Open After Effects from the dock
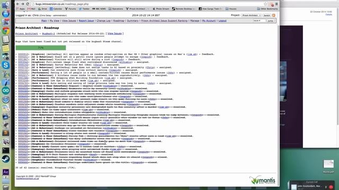Viewport: 339px width, 190px height. (x=6, y=172)
